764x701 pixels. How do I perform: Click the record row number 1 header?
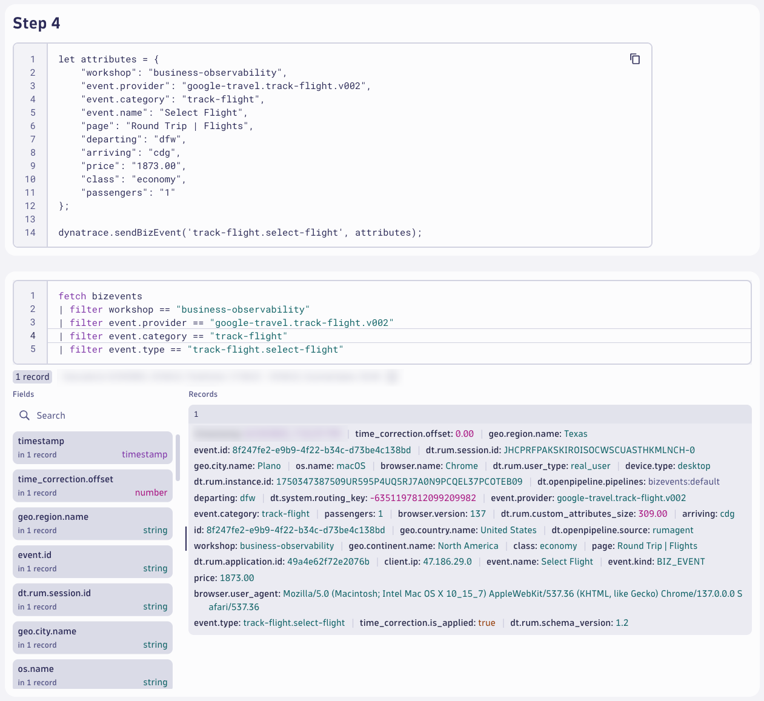click(x=470, y=414)
